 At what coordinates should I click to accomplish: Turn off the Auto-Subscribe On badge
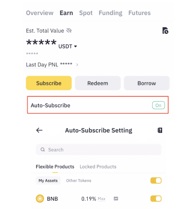158,105
